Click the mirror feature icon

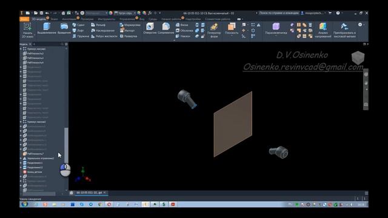pos(259,25)
